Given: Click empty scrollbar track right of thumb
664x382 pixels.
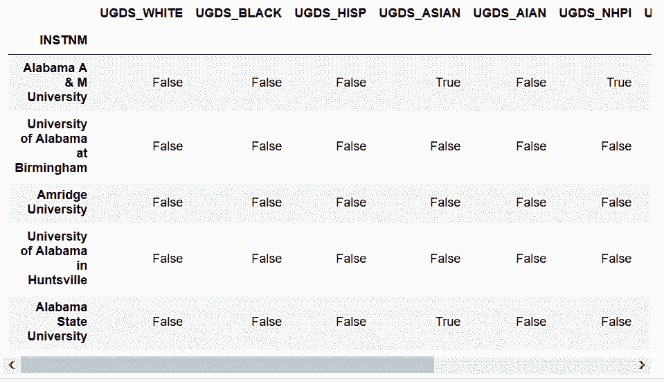Looking at the screenshot, I should [x=534, y=365].
